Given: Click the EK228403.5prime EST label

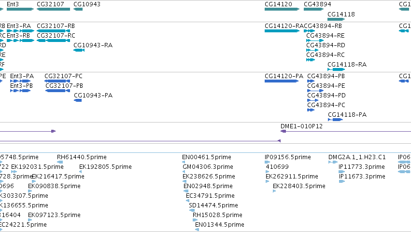Looking at the screenshot, I should (299, 186).
